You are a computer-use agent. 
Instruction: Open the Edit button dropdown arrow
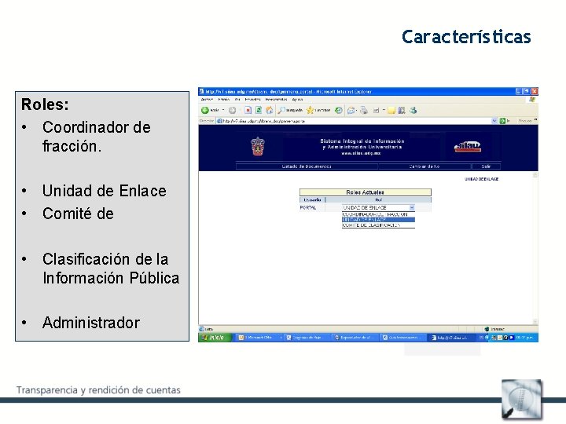tap(384, 111)
